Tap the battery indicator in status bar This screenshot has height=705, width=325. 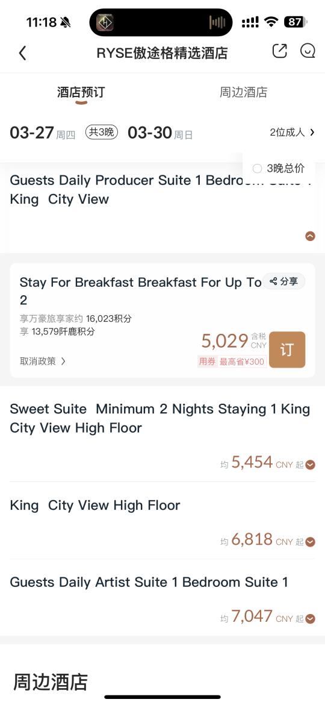296,22
